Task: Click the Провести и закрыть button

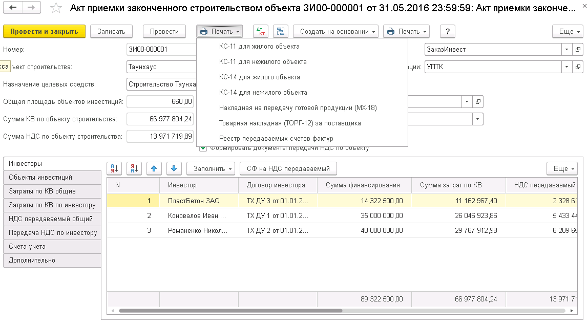Action: coord(44,31)
